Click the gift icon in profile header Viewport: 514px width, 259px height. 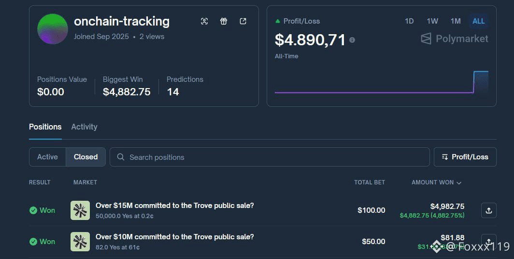point(224,21)
